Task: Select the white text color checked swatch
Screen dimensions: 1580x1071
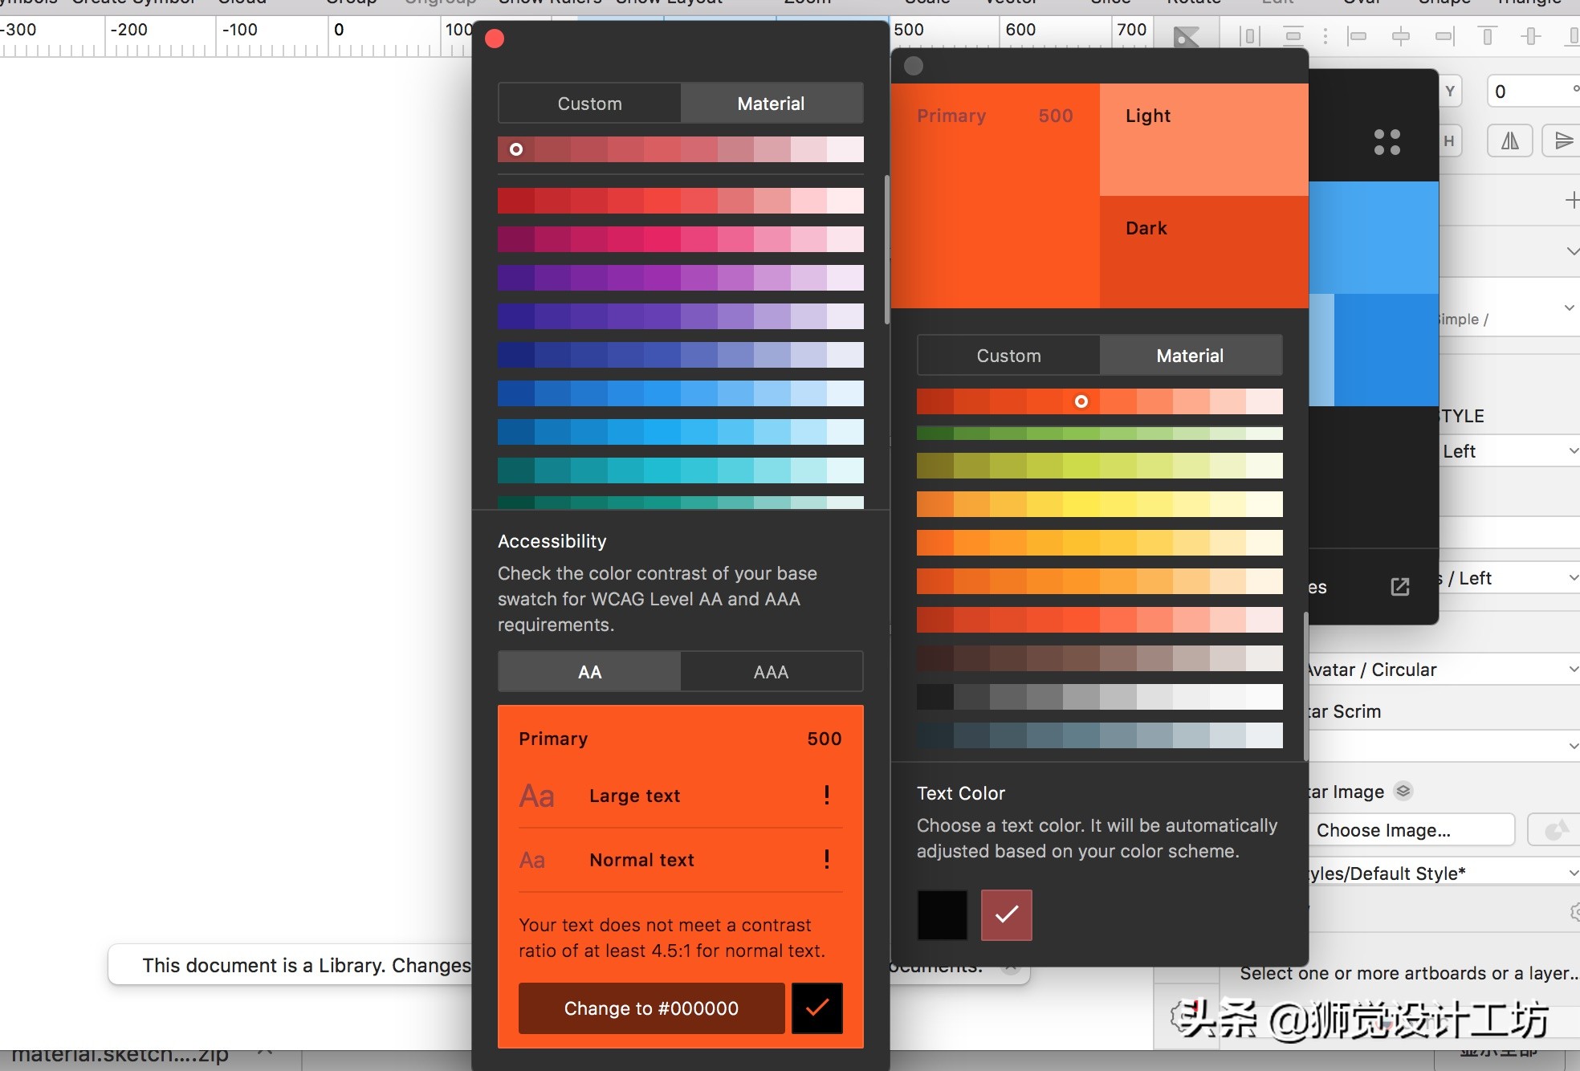Action: 1006,914
